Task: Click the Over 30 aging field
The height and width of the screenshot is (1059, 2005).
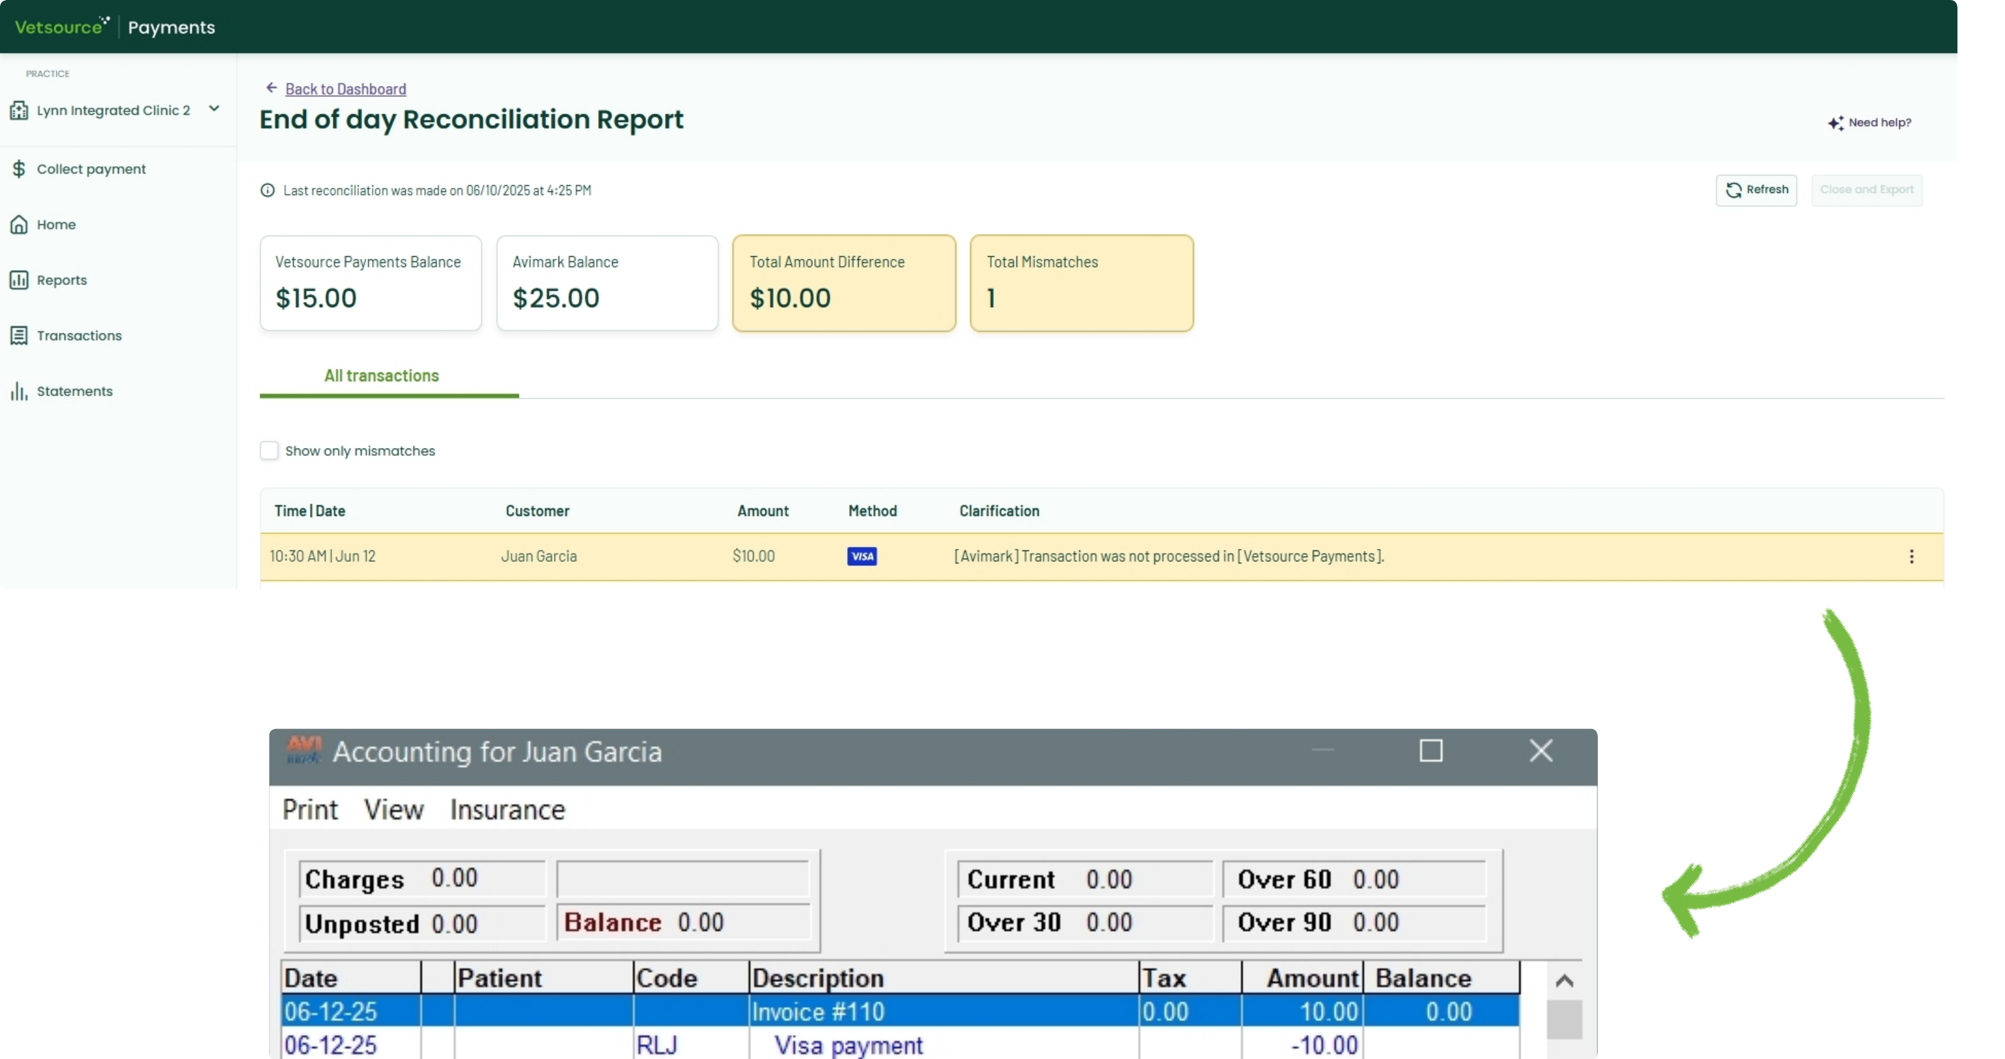Action: click(x=1084, y=923)
